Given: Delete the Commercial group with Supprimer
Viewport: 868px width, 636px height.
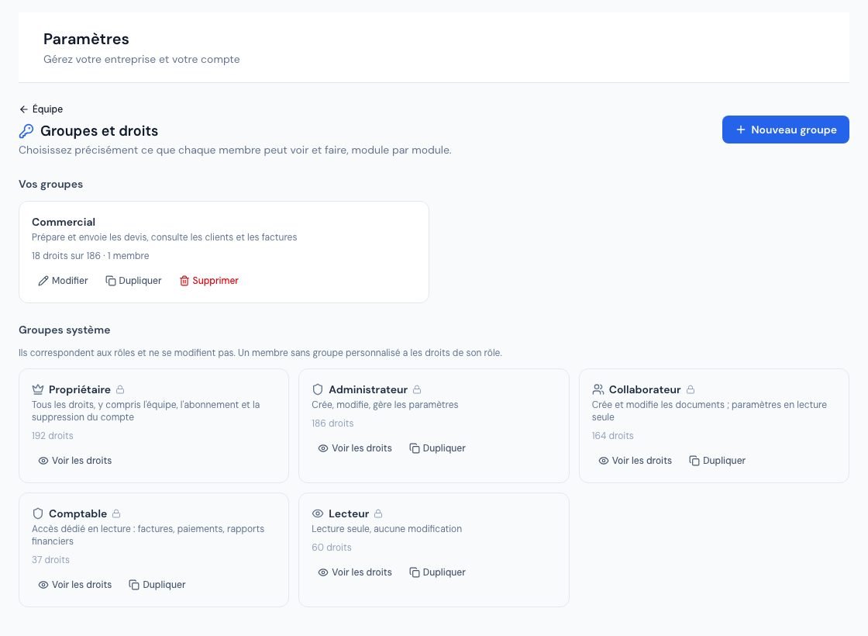Looking at the screenshot, I should click(x=209, y=280).
